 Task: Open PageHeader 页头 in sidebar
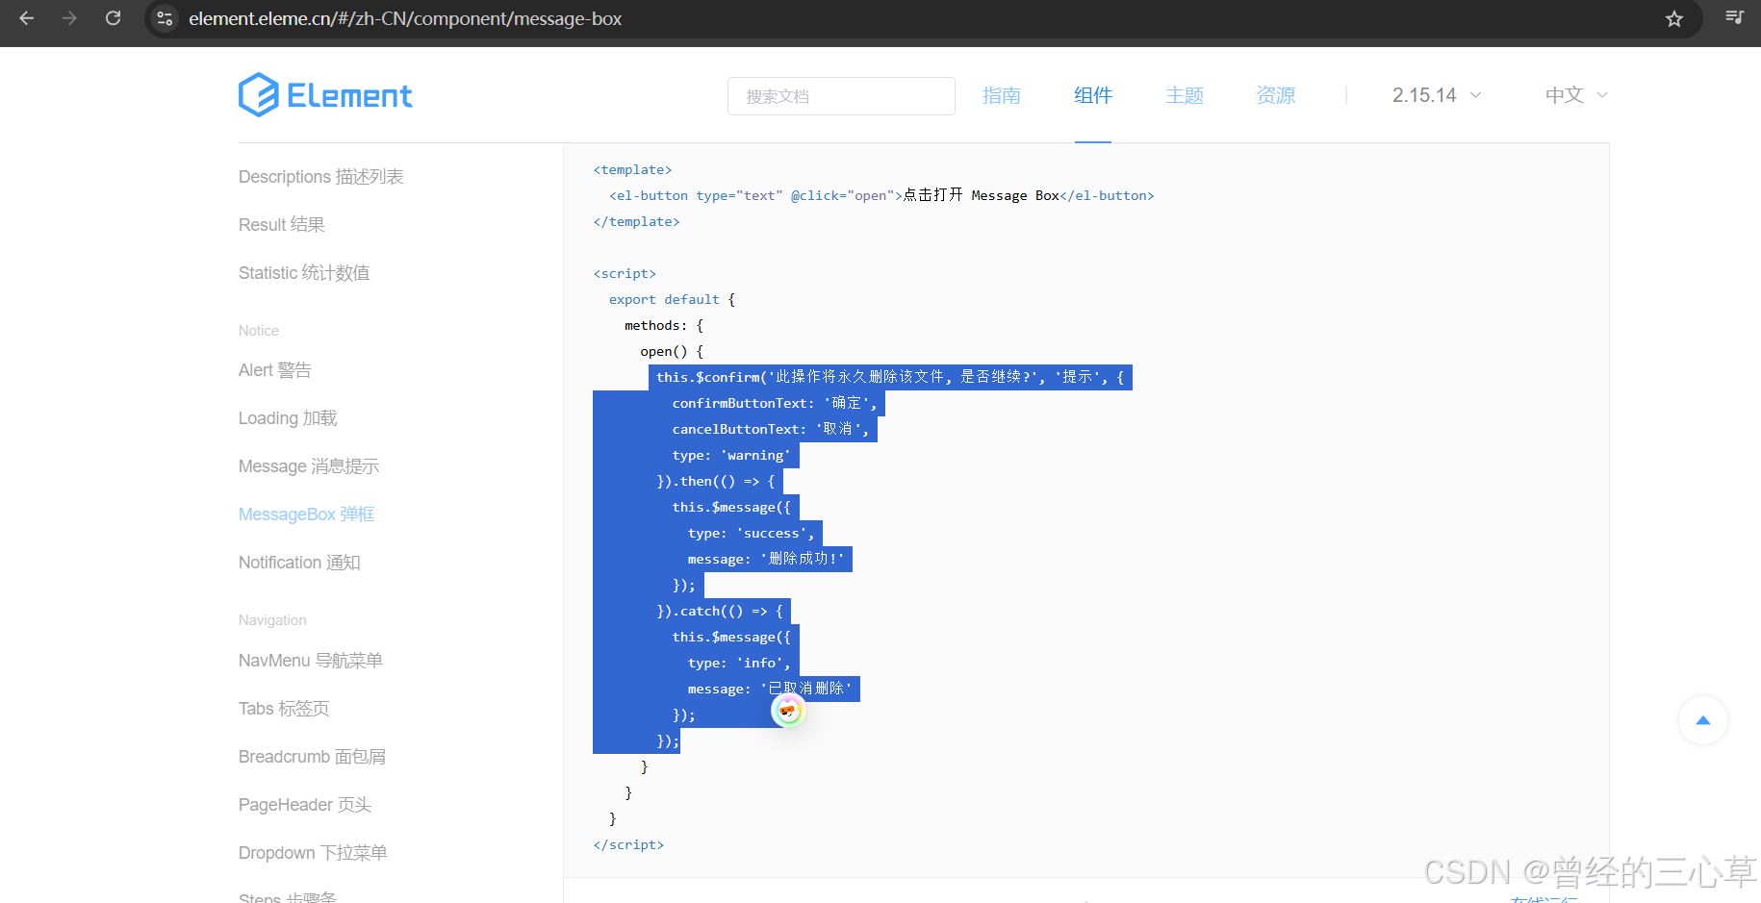(305, 805)
